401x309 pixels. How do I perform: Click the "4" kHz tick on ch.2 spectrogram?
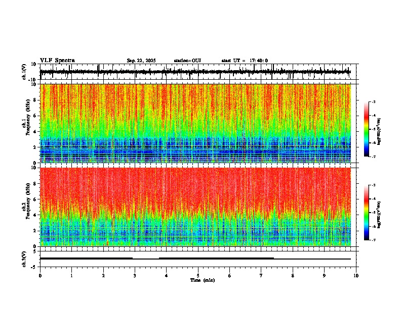click(x=35, y=215)
